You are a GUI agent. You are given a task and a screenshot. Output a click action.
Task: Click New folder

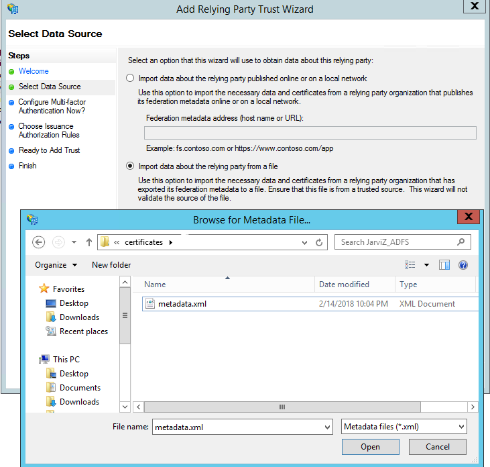click(111, 265)
